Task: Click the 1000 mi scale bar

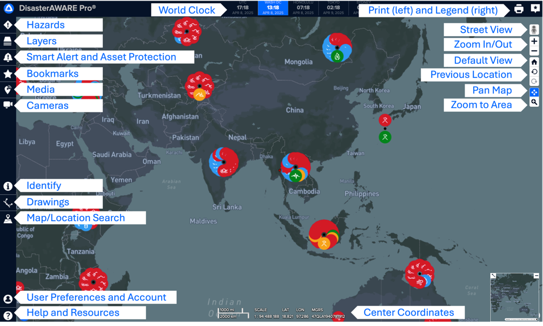Action: click(x=230, y=310)
